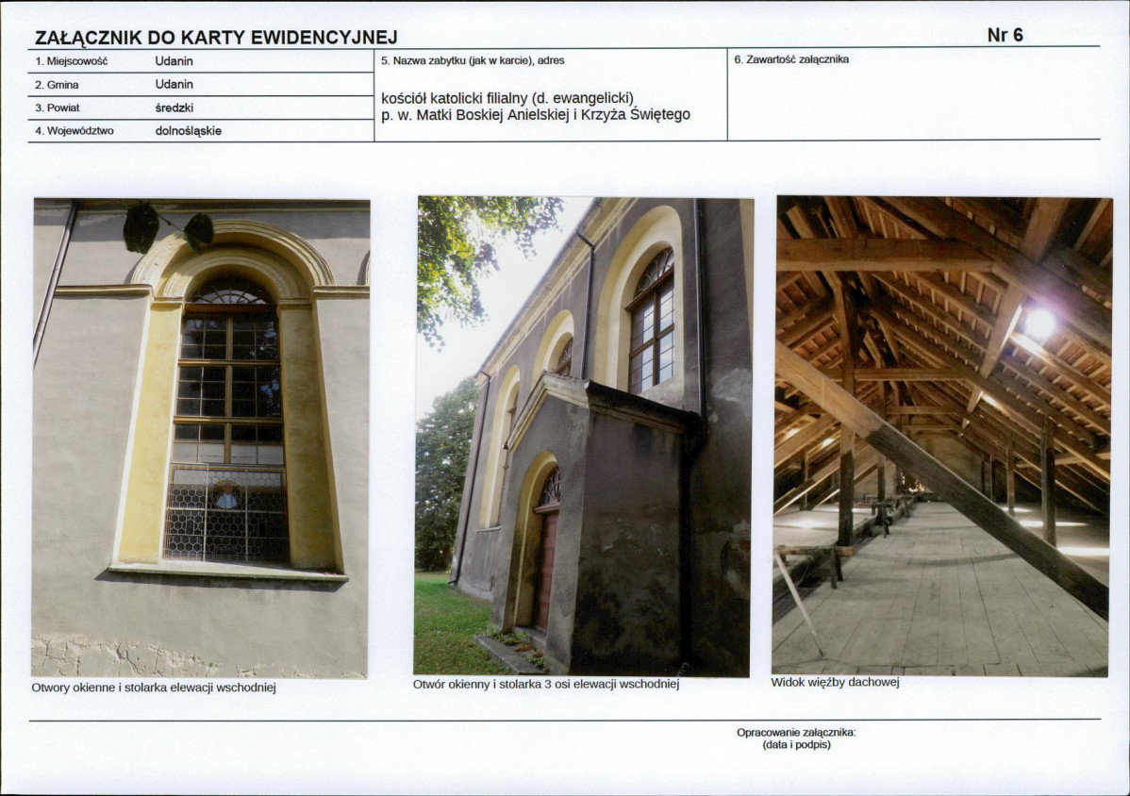
Task: Click the (data i podpis) text
Action: (795, 745)
